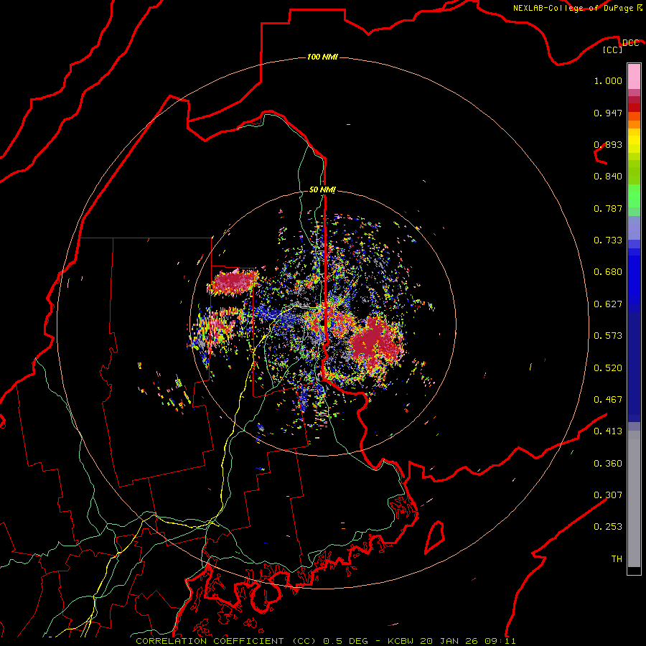The image size is (646, 646).
Task: Click the pink top color bar segment
Action: 634,76
